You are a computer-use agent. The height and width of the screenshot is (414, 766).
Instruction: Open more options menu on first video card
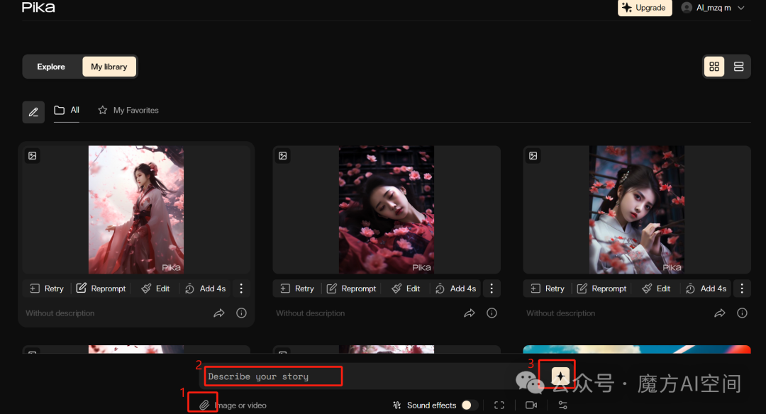coord(241,289)
